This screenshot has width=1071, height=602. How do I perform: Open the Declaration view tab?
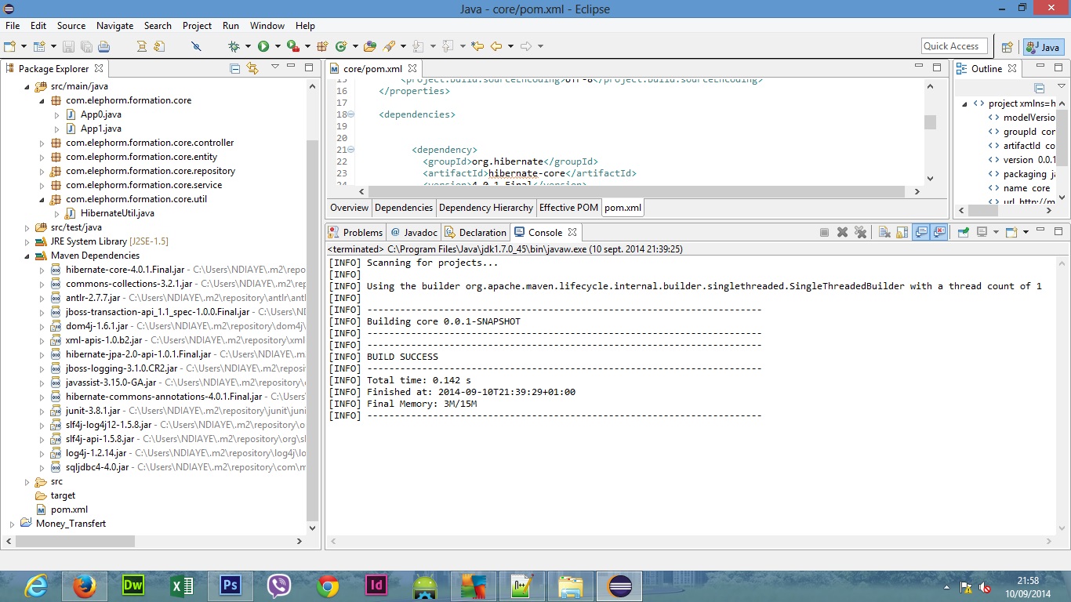pos(475,232)
